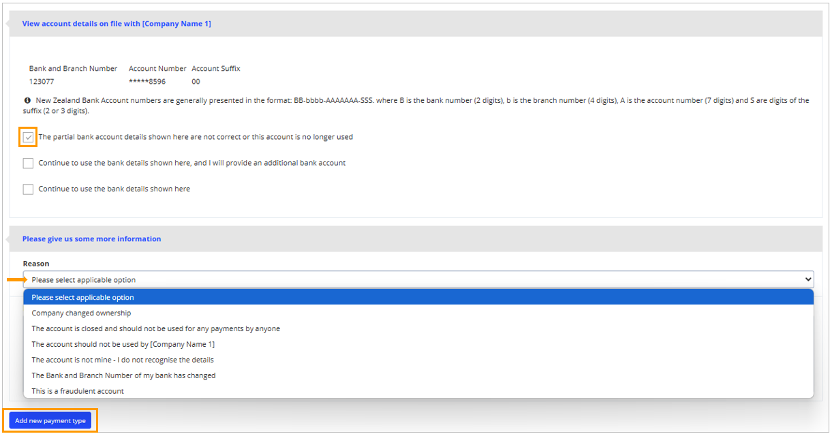
Task: Click the 'Account Number' column label
Action: tap(157, 69)
